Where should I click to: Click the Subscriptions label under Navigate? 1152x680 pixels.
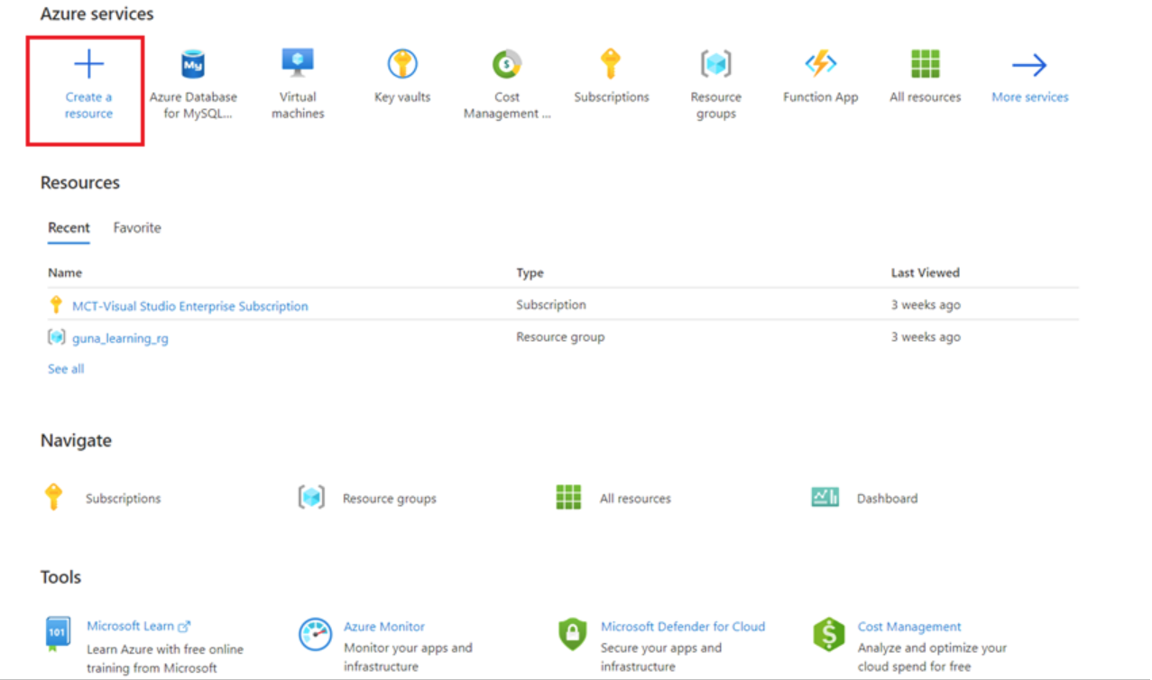(x=124, y=498)
